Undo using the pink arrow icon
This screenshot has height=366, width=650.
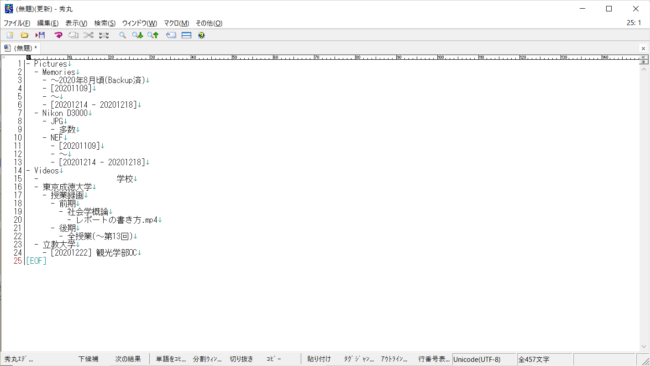[x=58, y=35]
